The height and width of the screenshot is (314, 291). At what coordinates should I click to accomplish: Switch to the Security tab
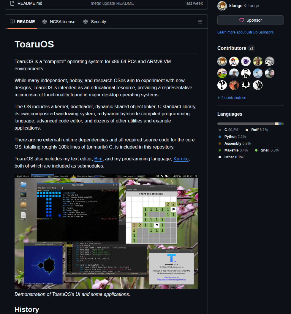pyautogui.click(x=94, y=22)
